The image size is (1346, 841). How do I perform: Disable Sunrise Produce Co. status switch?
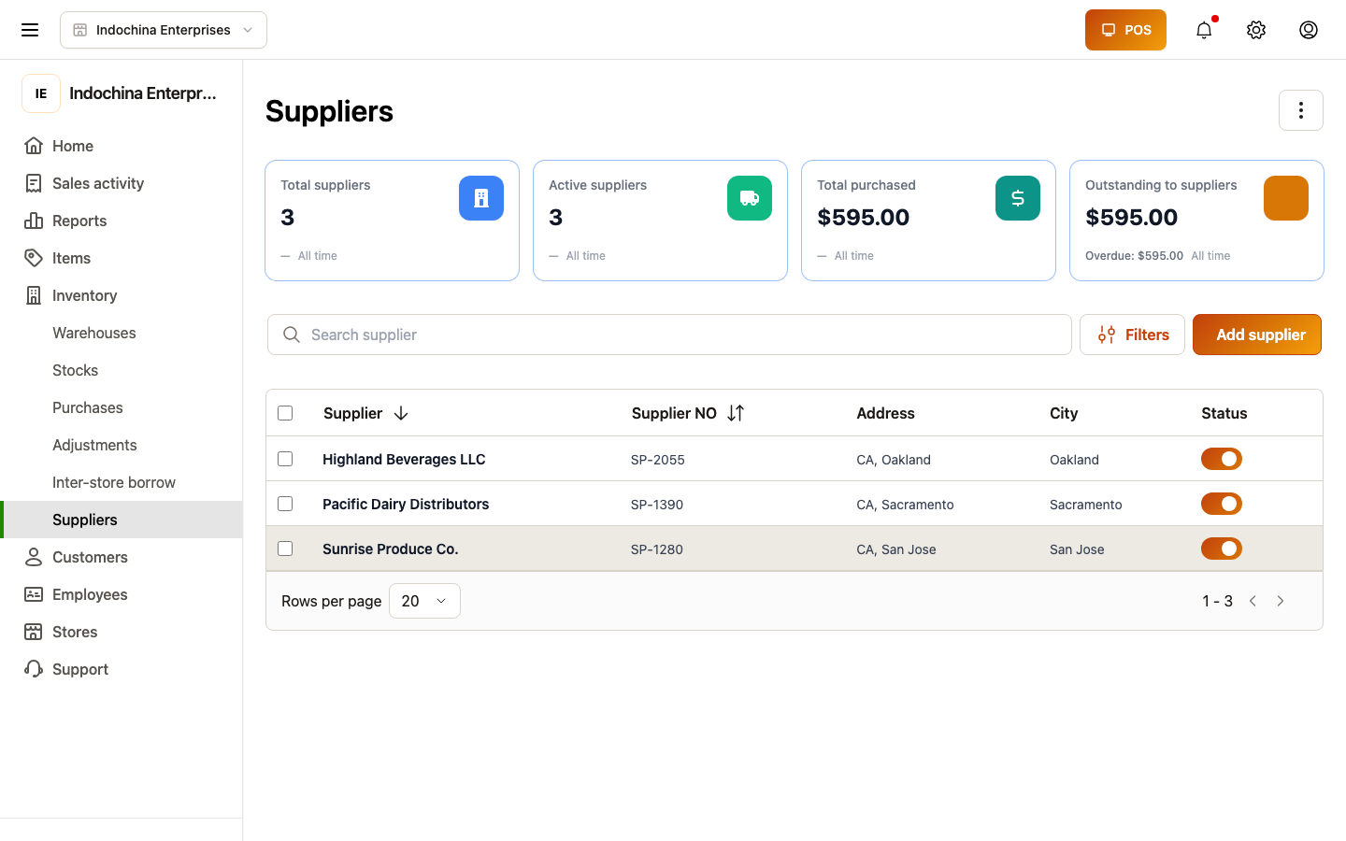(1222, 549)
